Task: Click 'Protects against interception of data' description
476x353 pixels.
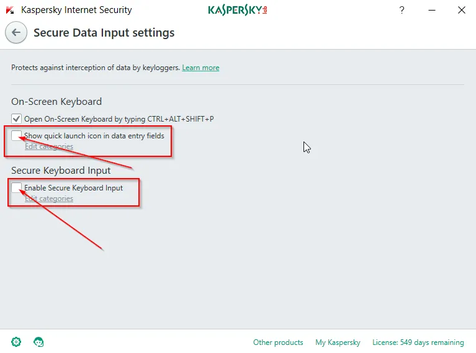Action: click(x=96, y=68)
